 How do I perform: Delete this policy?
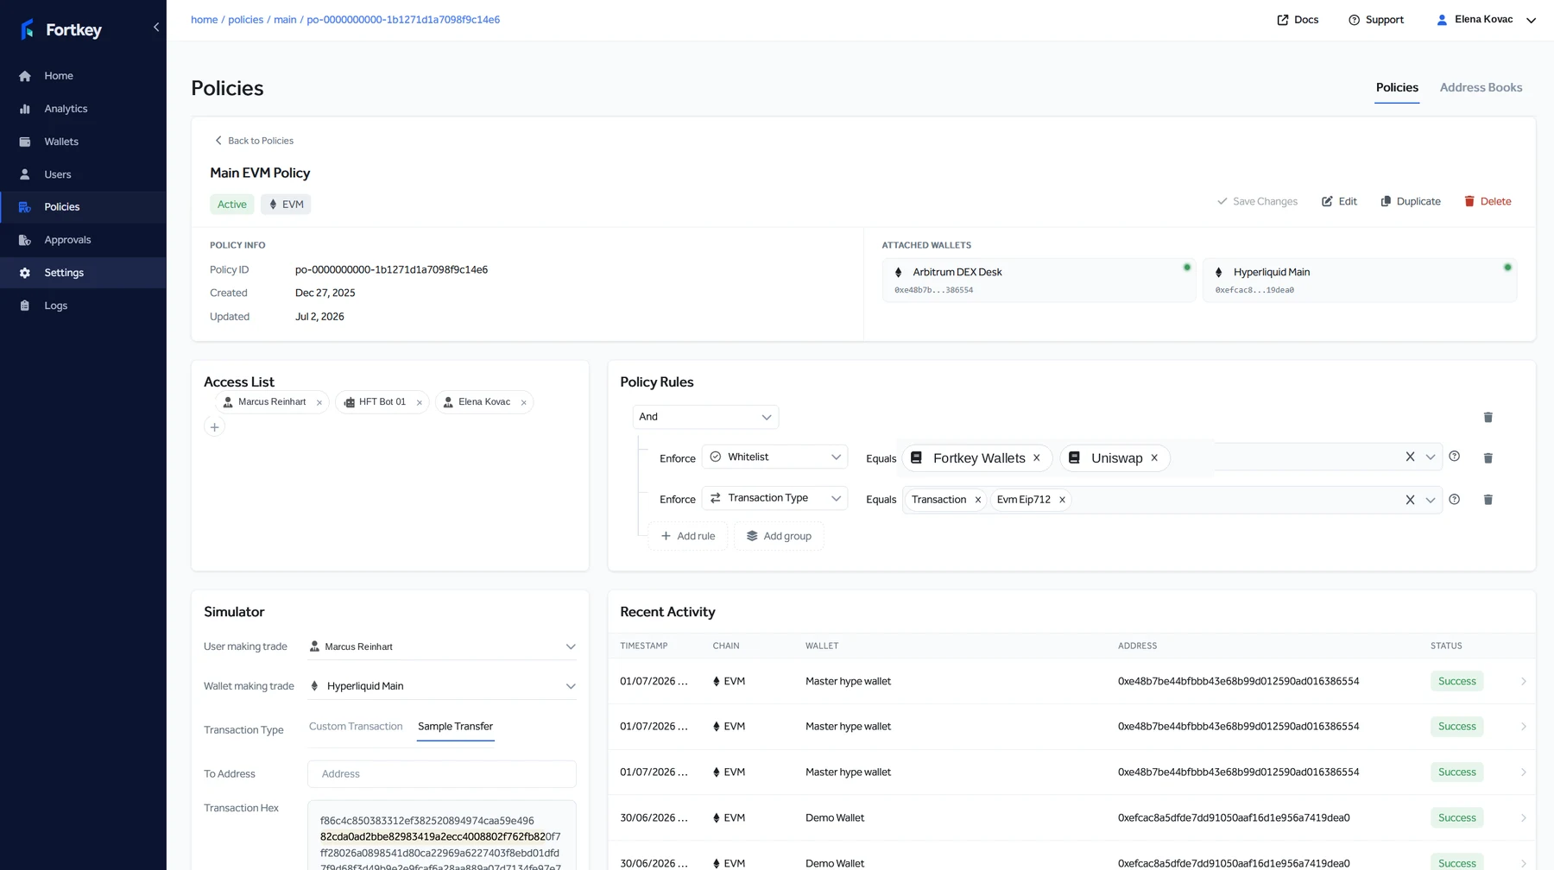tap(1488, 202)
